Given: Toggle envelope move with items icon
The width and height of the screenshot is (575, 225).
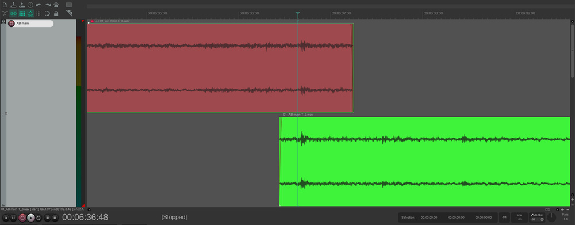Looking at the screenshot, I should [x=30, y=13].
